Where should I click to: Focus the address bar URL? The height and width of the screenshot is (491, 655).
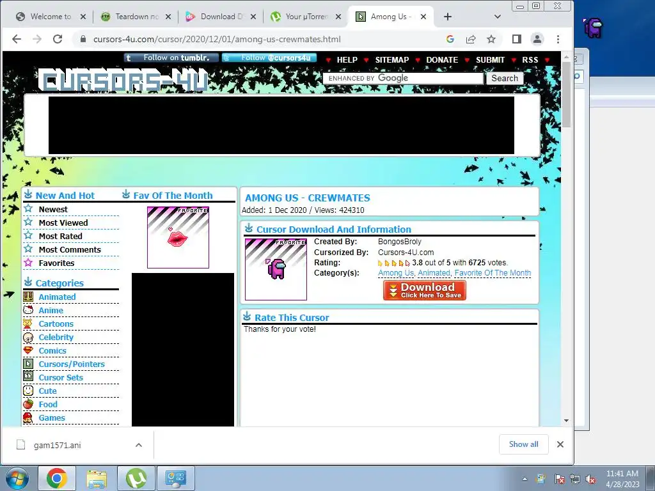click(x=217, y=39)
